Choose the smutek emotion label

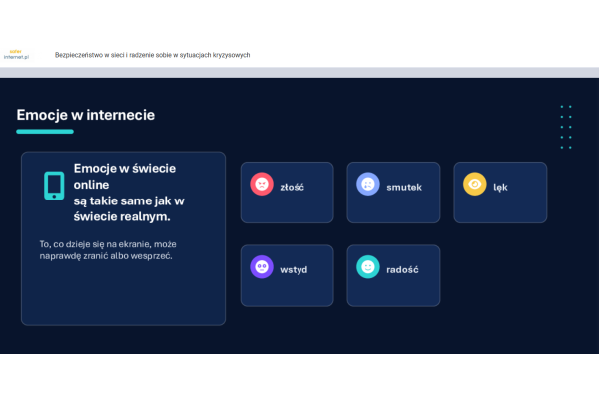pos(405,186)
